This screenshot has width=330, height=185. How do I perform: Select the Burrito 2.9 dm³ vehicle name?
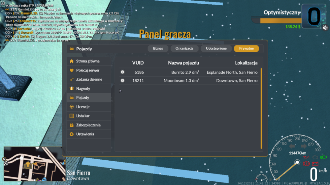point(185,72)
